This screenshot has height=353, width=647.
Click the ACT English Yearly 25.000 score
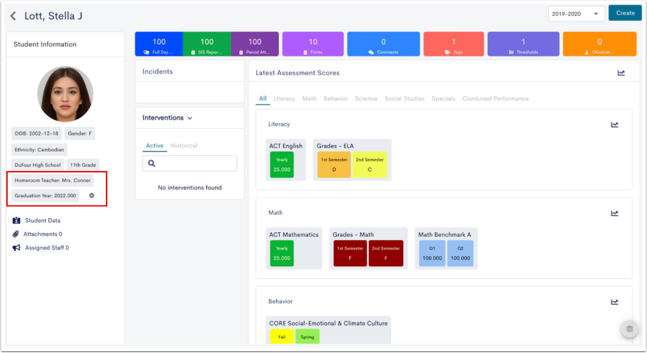coord(282,165)
